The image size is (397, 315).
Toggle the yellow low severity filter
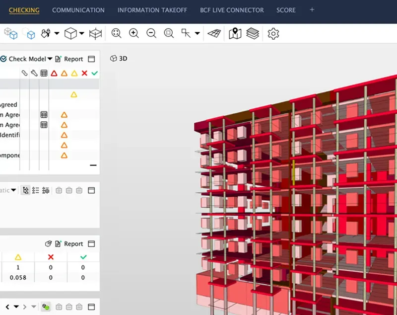[x=73, y=73]
